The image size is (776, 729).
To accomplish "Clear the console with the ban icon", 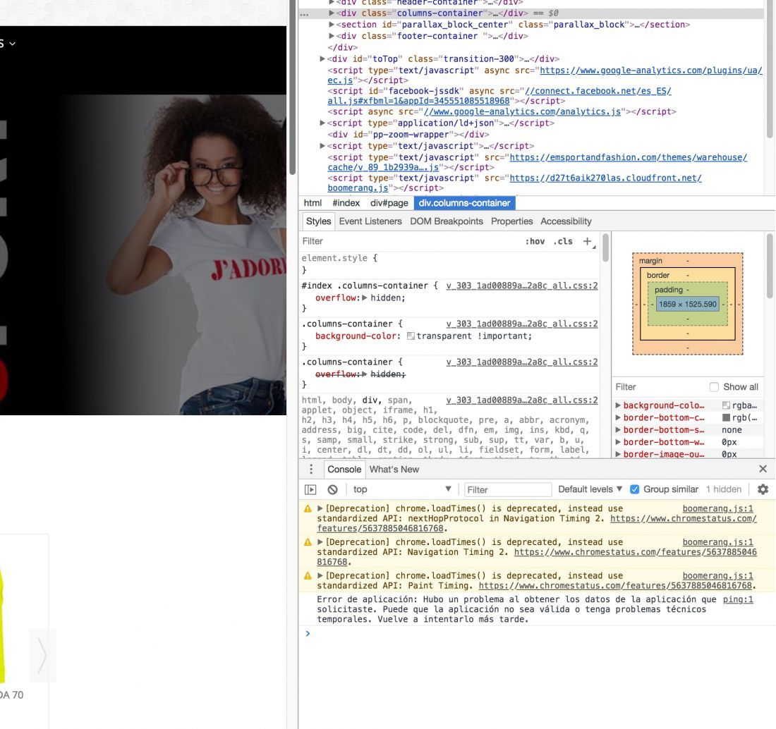I will tap(332, 489).
